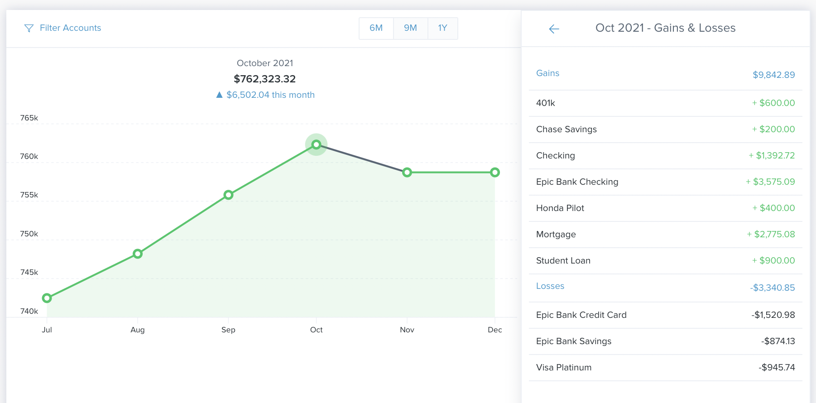816x403 pixels.
Task: Select the November data point on chart
Action: click(407, 173)
